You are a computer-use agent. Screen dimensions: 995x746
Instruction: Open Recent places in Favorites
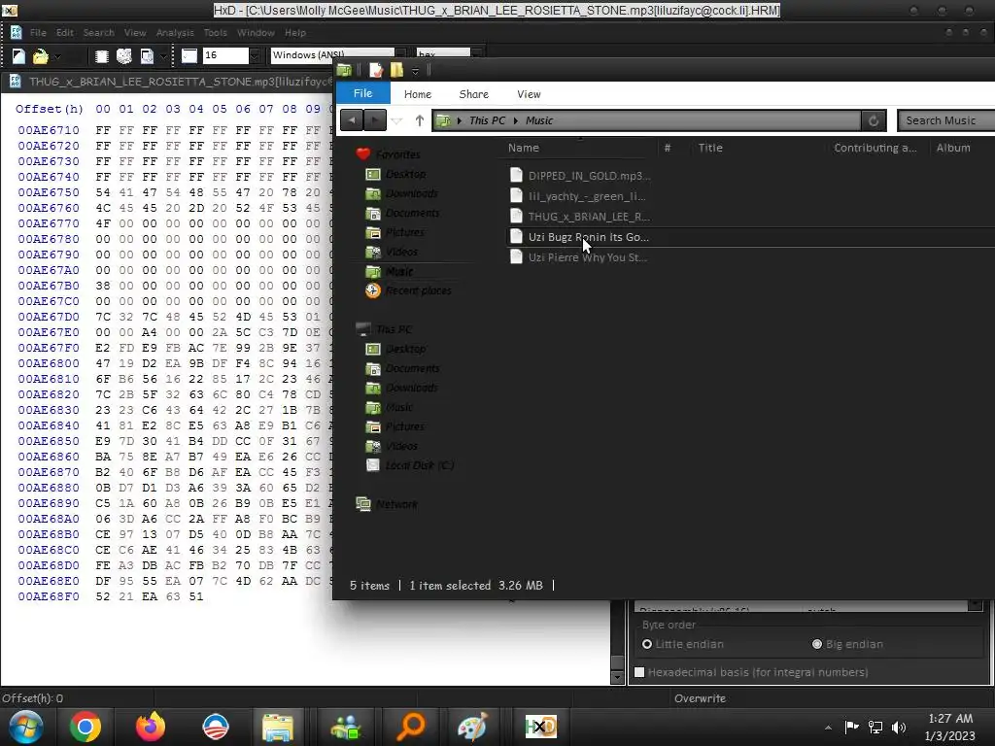[x=409, y=290]
